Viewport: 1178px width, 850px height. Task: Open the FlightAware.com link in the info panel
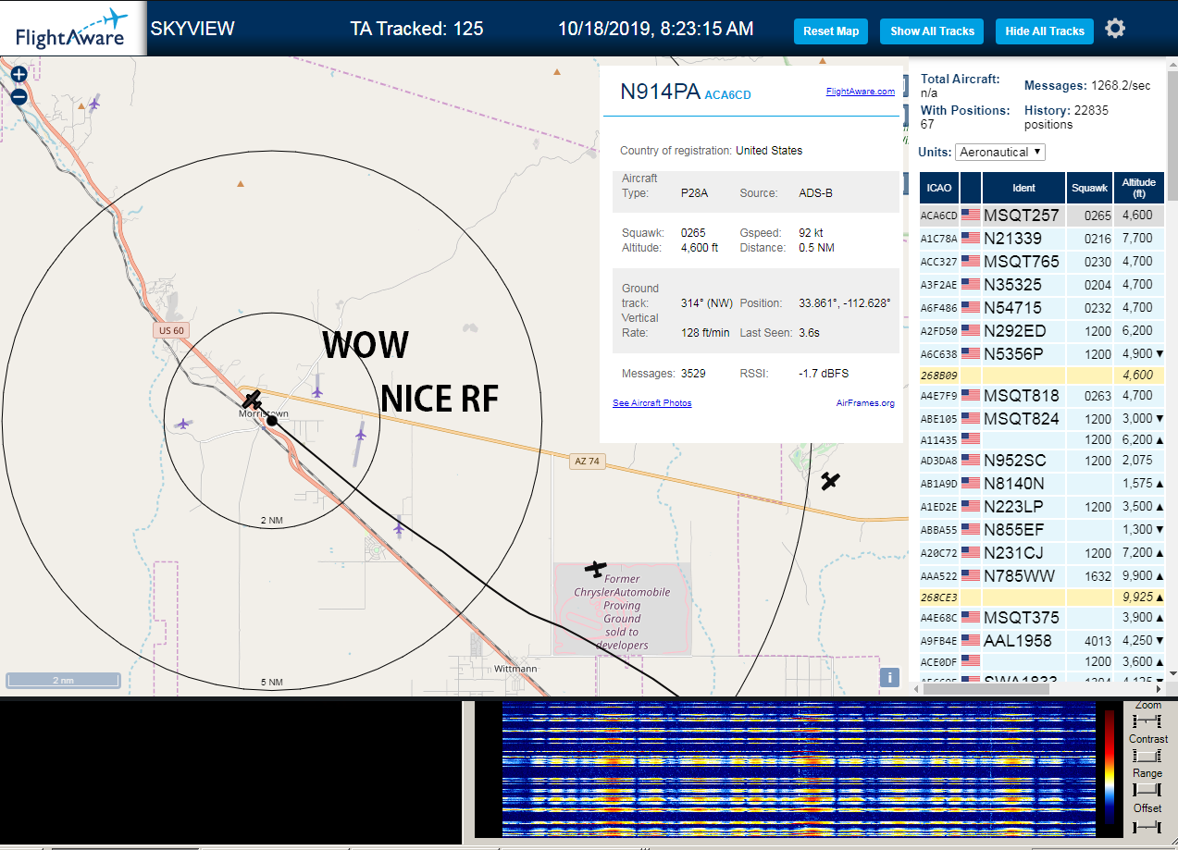coord(861,91)
